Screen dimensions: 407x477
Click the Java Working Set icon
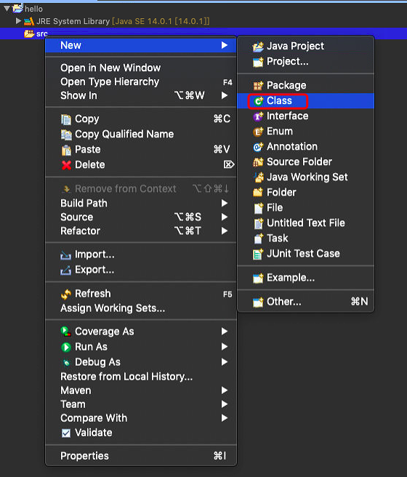[259, 177]
